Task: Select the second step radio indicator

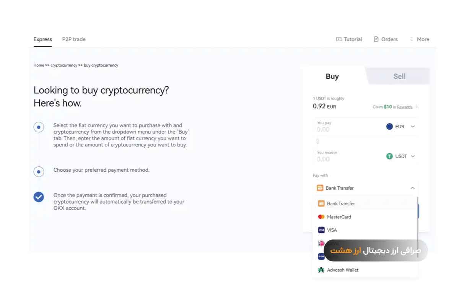Action: [x=39, y=172]
